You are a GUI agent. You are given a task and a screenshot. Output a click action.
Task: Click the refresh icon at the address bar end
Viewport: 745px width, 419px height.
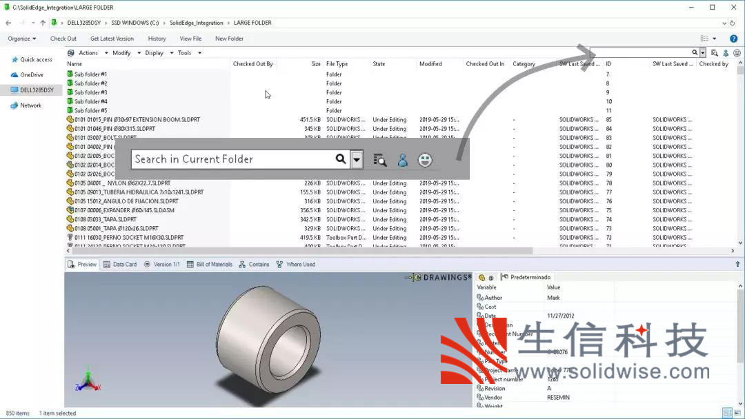point(732,23)
